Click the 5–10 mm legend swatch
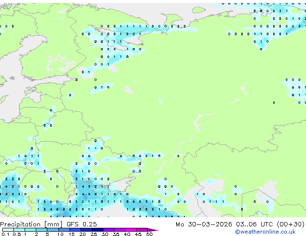 pyautogui.click(x=53, y=230)
